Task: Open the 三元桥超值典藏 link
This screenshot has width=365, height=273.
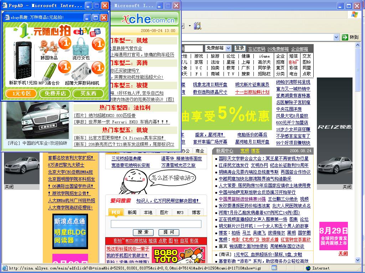Action: [x=127, y=159]
